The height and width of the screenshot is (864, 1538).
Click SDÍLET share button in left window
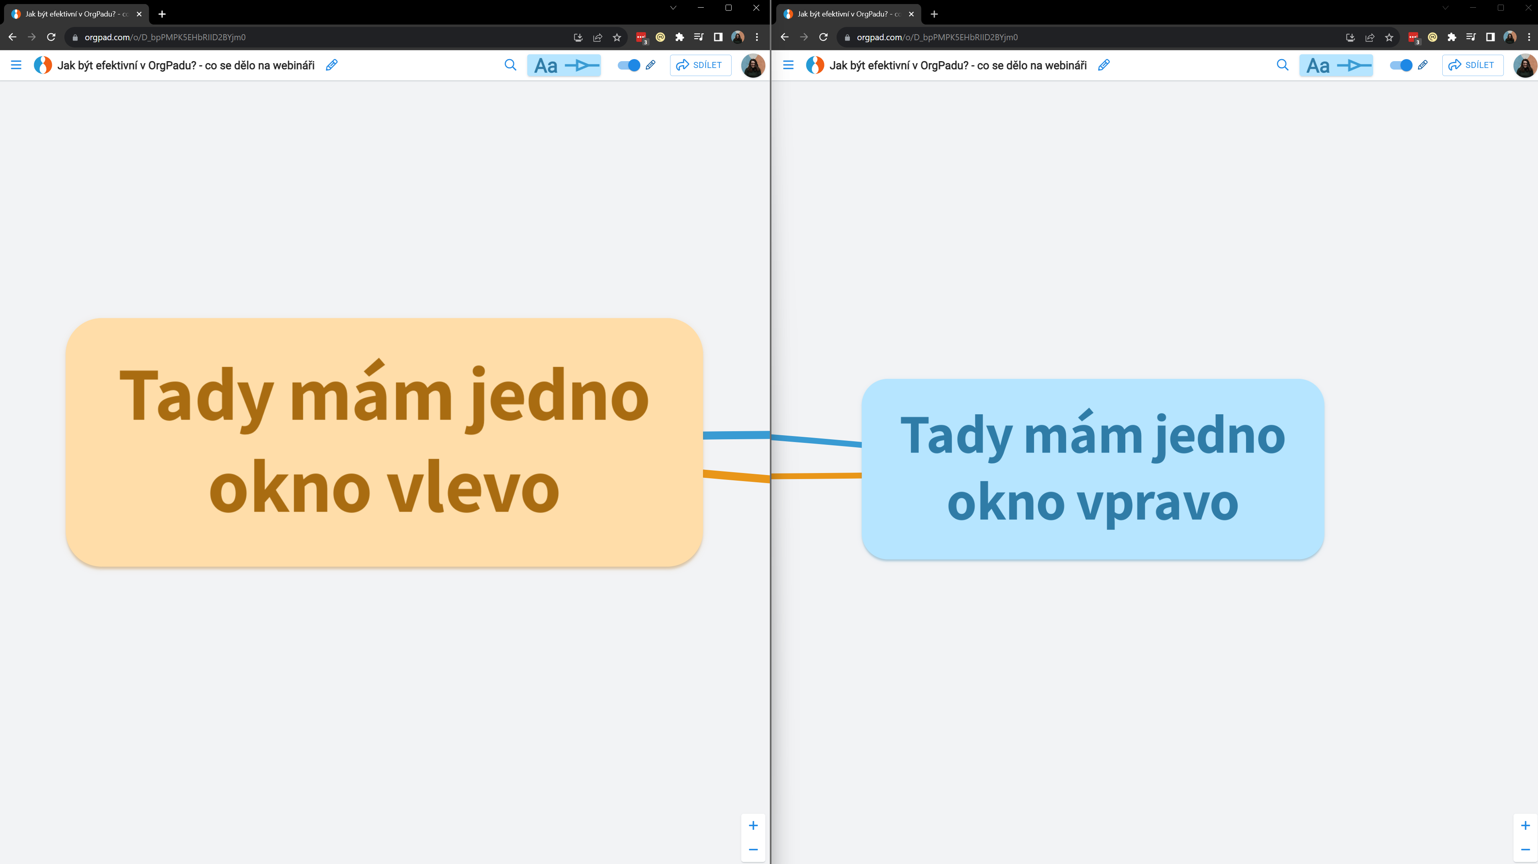coord(700,65)
